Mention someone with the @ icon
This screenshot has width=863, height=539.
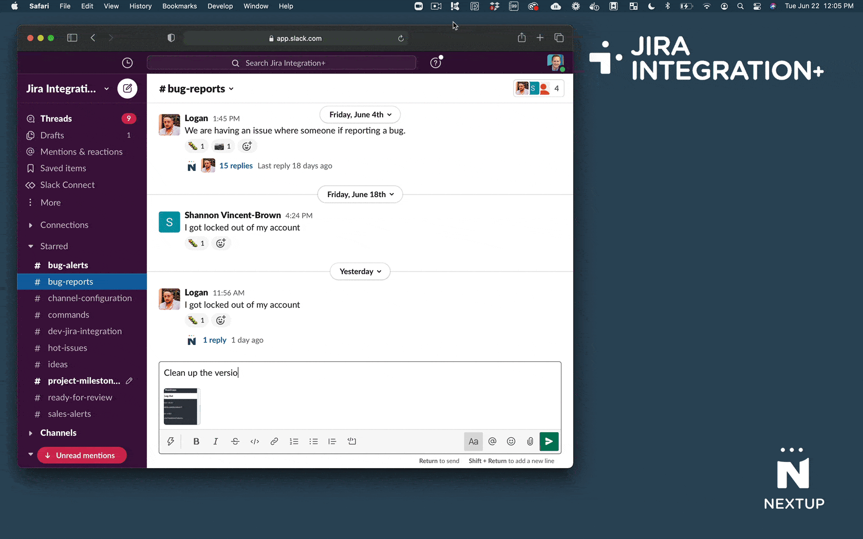[493, 441]
